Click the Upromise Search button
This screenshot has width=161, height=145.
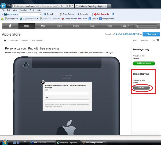pyautogui.click(x=49, y=14)
